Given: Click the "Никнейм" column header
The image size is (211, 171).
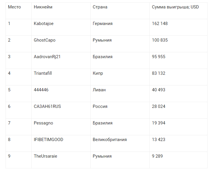Looking at the screenshot, I should pos(43,7).
